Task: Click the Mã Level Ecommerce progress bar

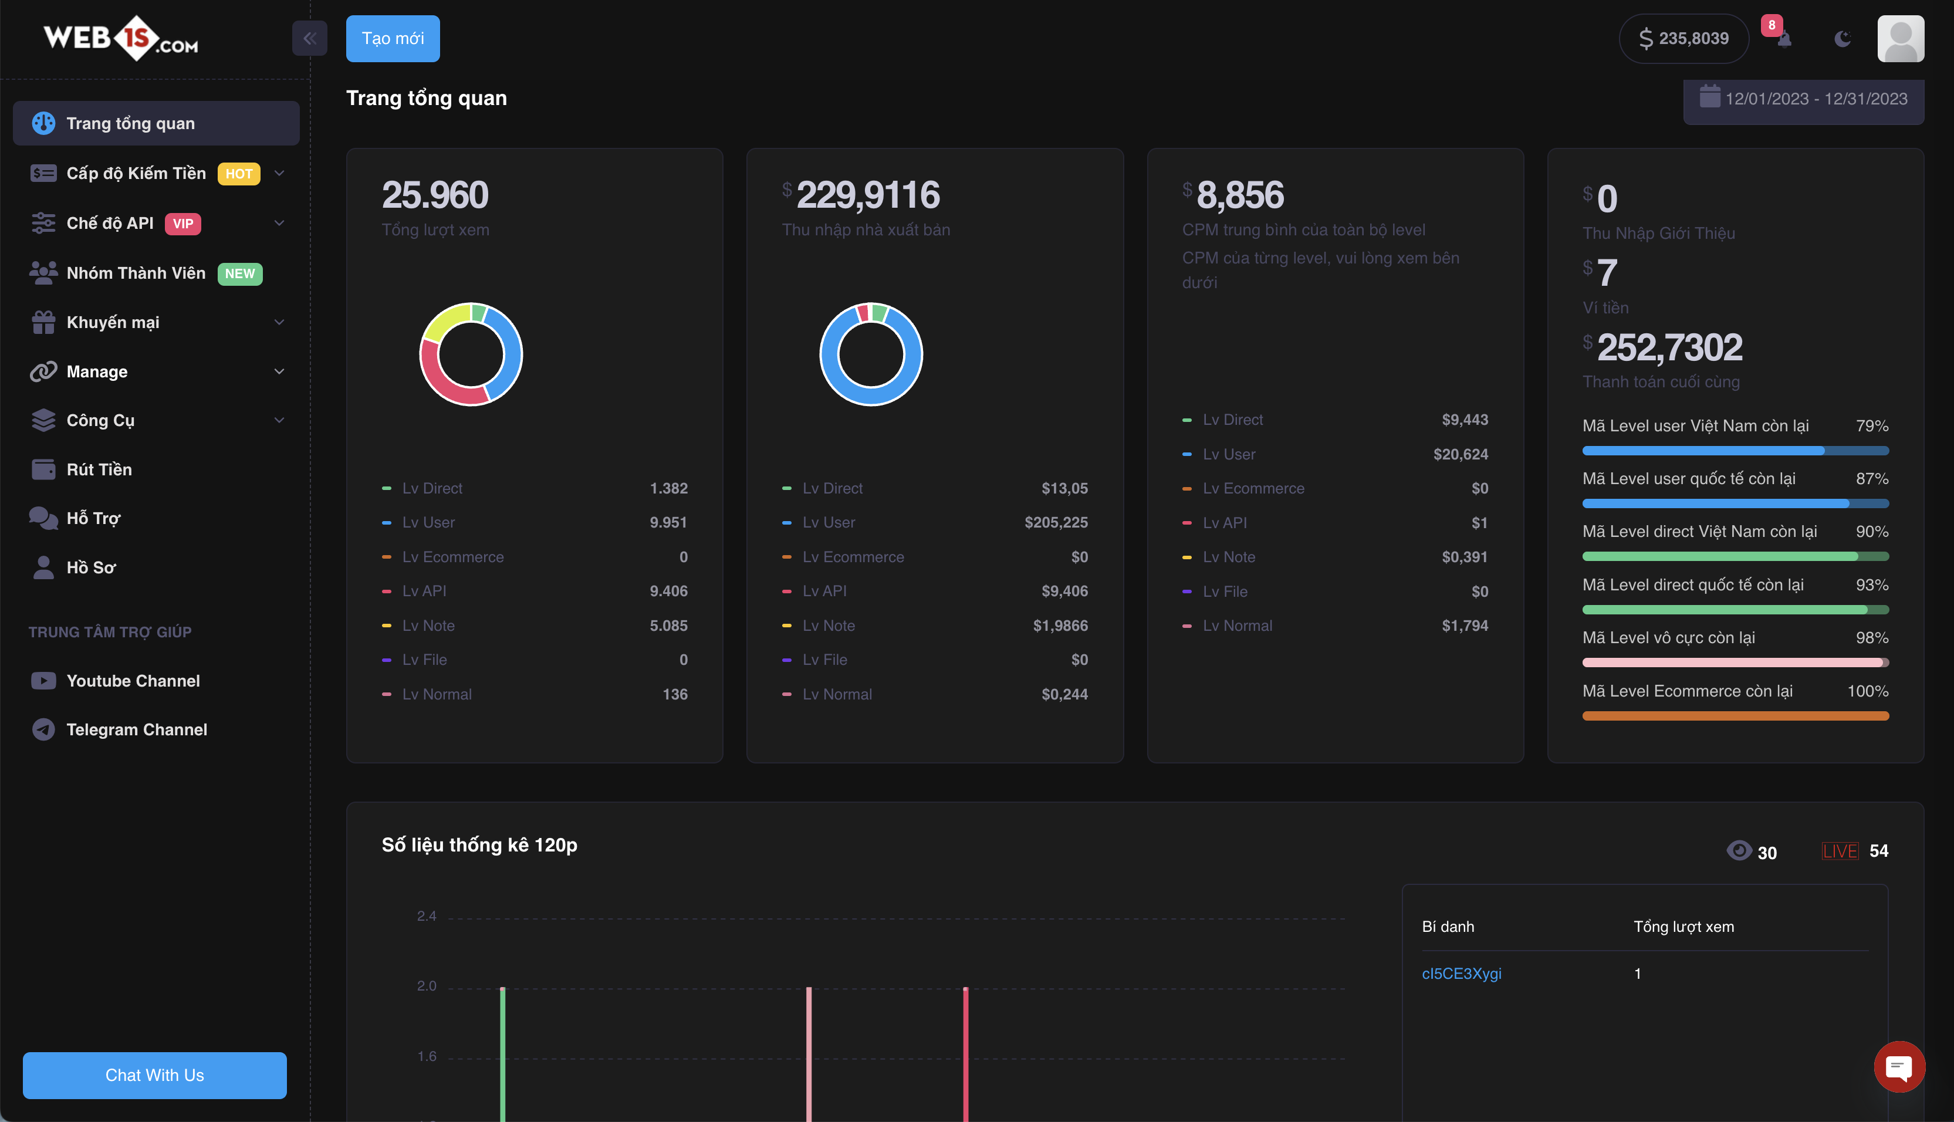Action: point(1735,716)
